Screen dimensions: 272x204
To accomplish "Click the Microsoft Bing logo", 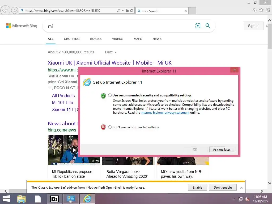I will pos(22,26).
